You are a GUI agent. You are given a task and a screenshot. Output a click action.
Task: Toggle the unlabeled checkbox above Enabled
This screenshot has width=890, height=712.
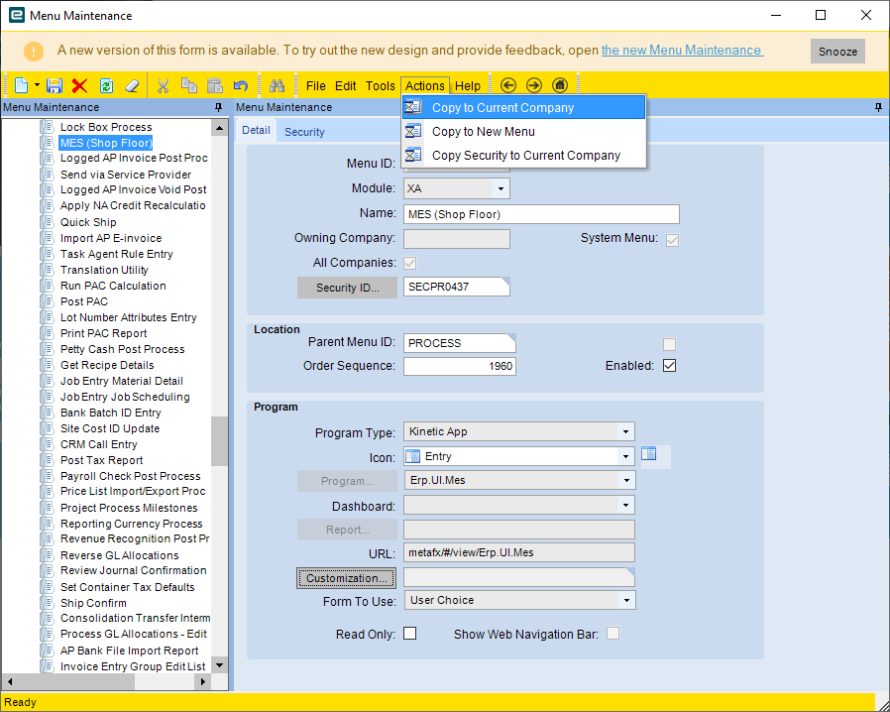pos(670,345)
